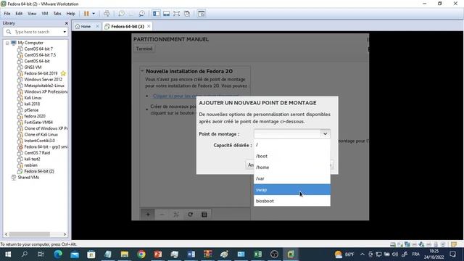Open the Help menu
Image resolution: width=464 pixels, height=261 pixels.
pos(70,14)
